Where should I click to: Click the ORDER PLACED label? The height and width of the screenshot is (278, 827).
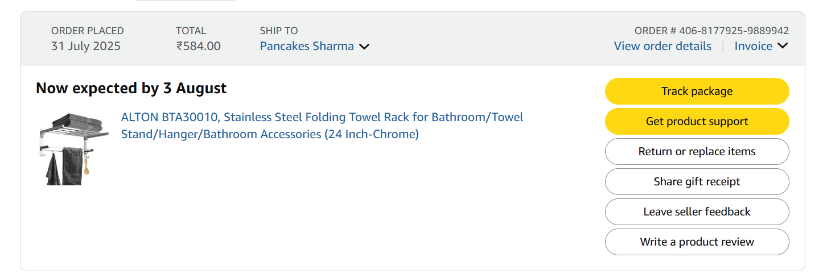click(x=87, y=31)
